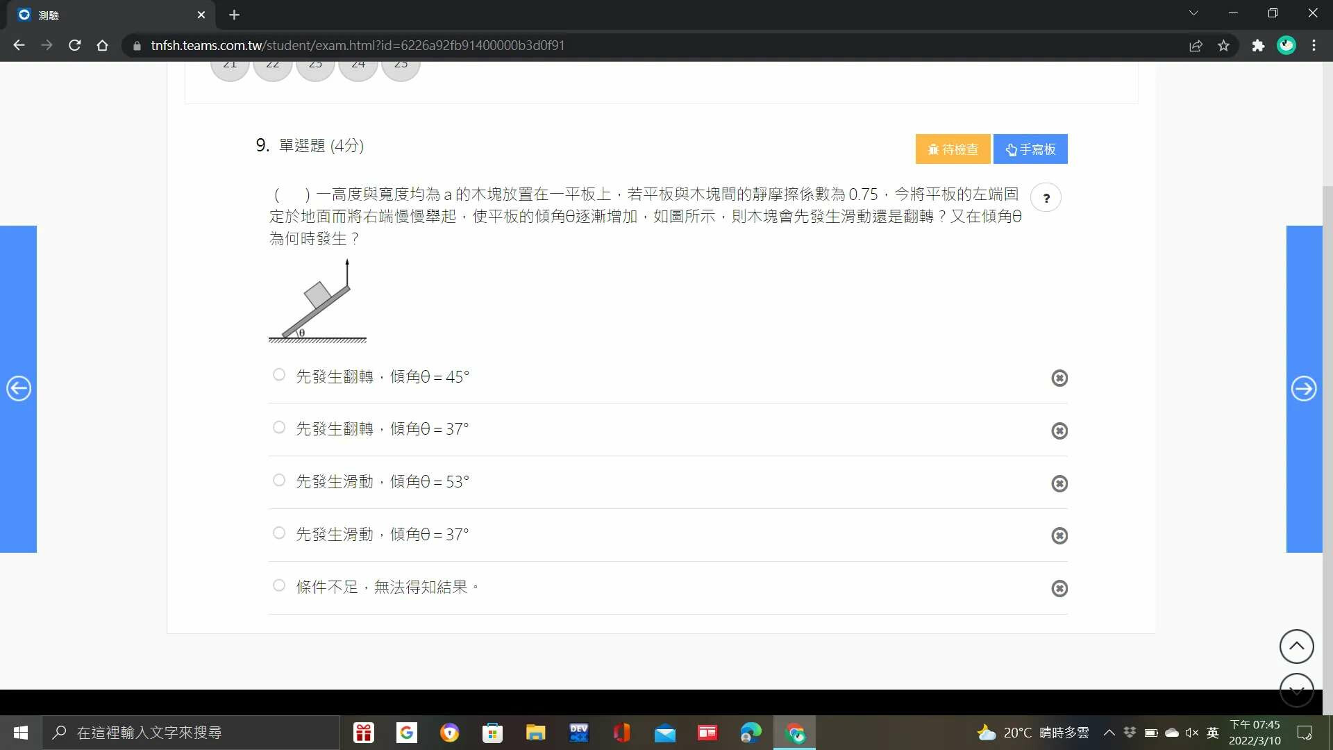
Task: Click the inclined plane diagram image
Action: pyautogui.click(x=317, y=301)
